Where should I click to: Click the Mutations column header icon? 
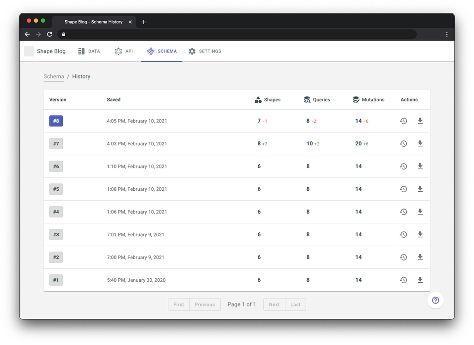point(355,99)
